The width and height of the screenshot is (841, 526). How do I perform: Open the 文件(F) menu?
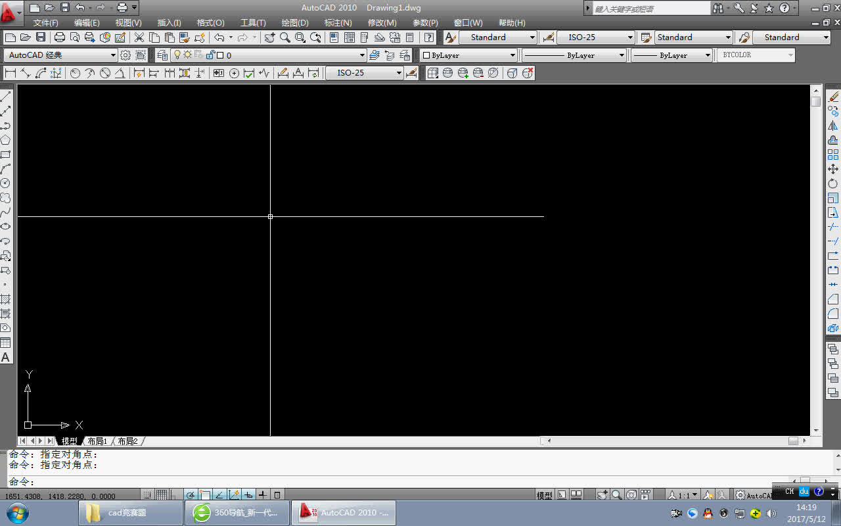pos(46,23)
